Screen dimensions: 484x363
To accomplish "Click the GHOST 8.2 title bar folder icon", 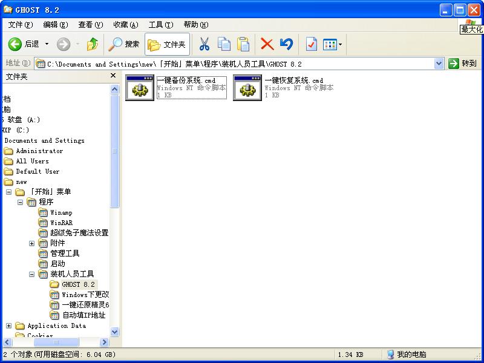I will 8,10.
